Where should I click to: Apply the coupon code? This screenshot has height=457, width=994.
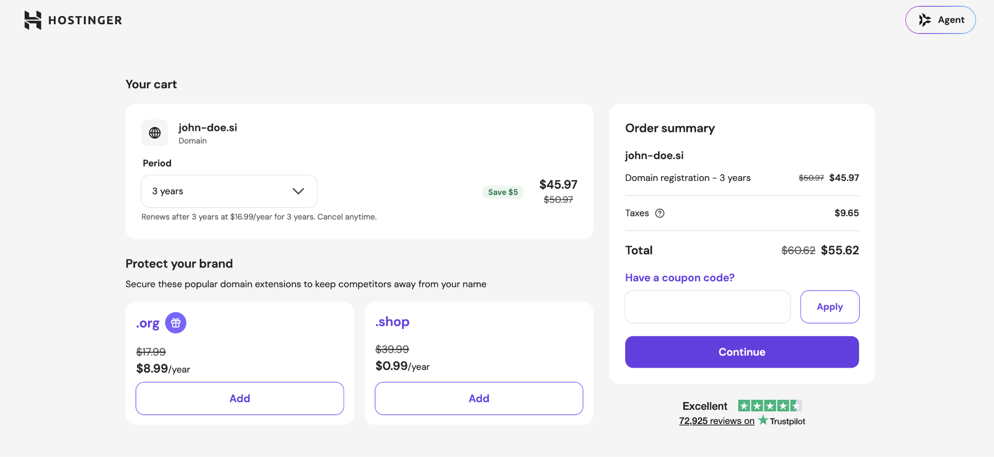[x=829, y=307]
